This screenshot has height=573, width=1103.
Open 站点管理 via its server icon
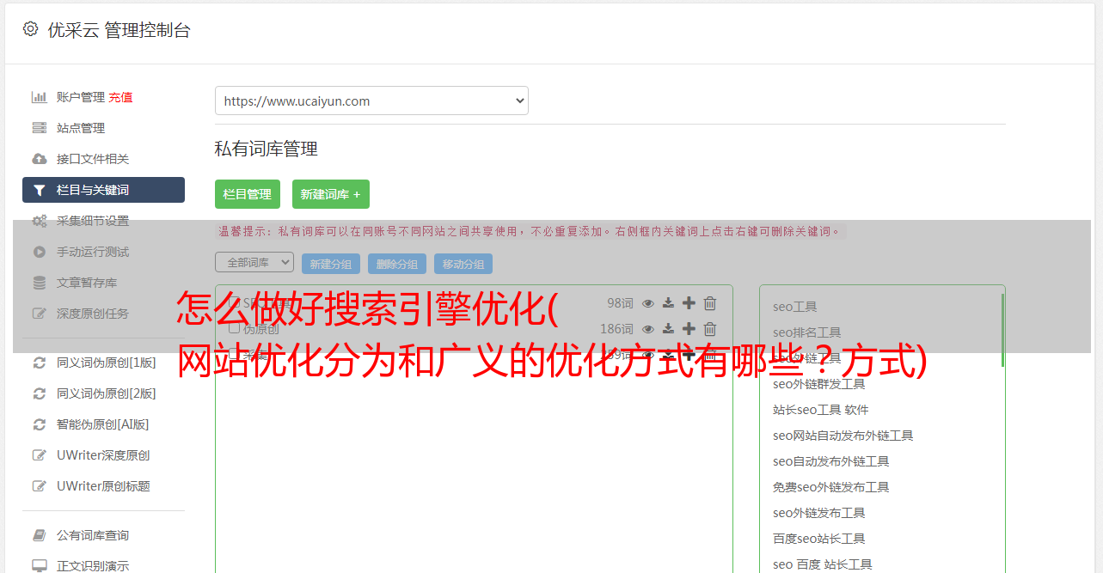tap(40, 128)
